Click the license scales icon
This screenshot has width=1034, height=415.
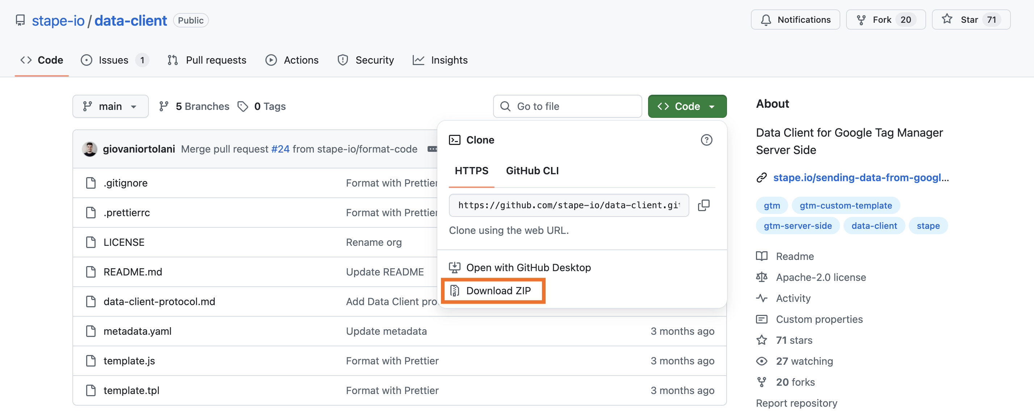761,277
